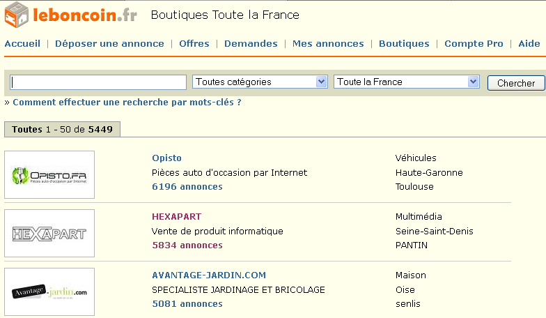Open the Avantage-Jardin shop logo thumbnail
546x318 pixels.
[x=49, y=291]
